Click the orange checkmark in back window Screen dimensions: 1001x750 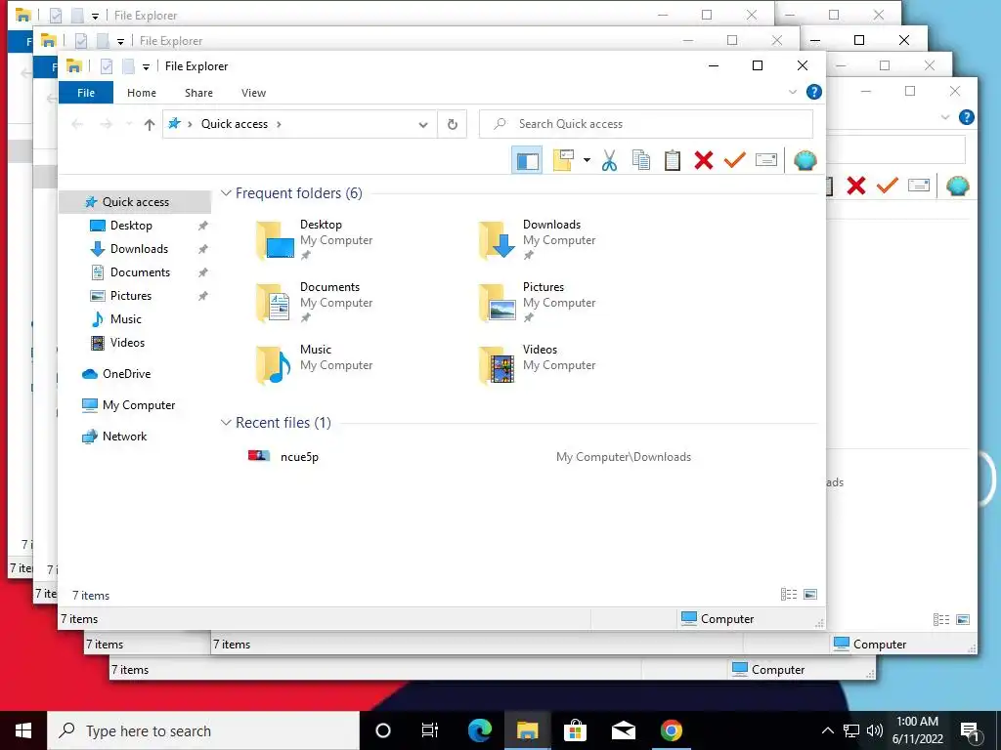888,186
